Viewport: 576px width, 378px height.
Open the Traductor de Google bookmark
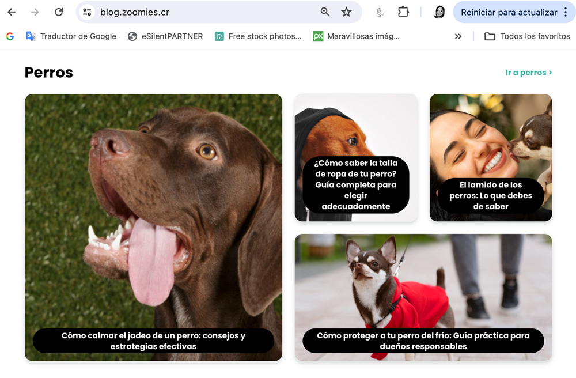click(x=71, y=36)
